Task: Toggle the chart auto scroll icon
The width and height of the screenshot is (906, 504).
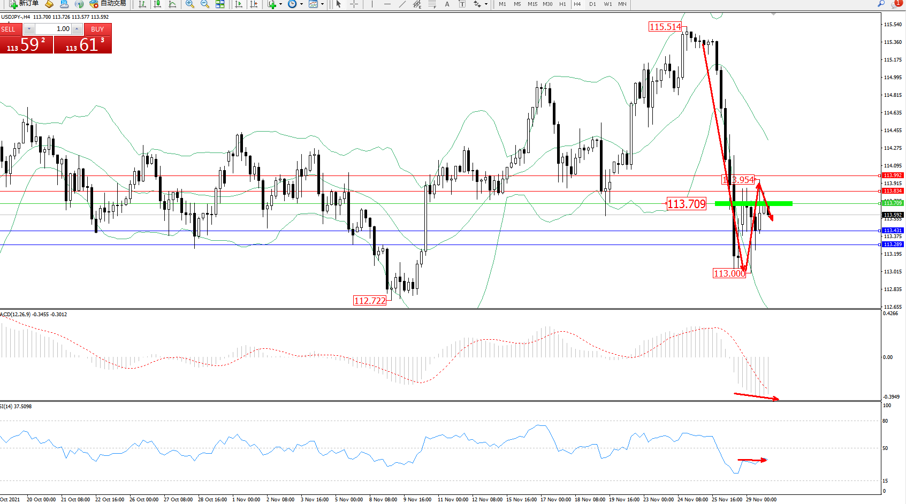Action: click(239, 4)
